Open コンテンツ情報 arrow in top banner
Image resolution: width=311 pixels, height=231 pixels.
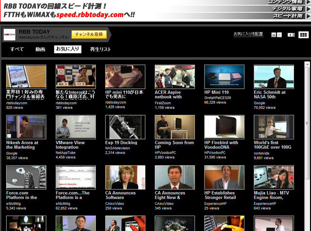[309, 2]
